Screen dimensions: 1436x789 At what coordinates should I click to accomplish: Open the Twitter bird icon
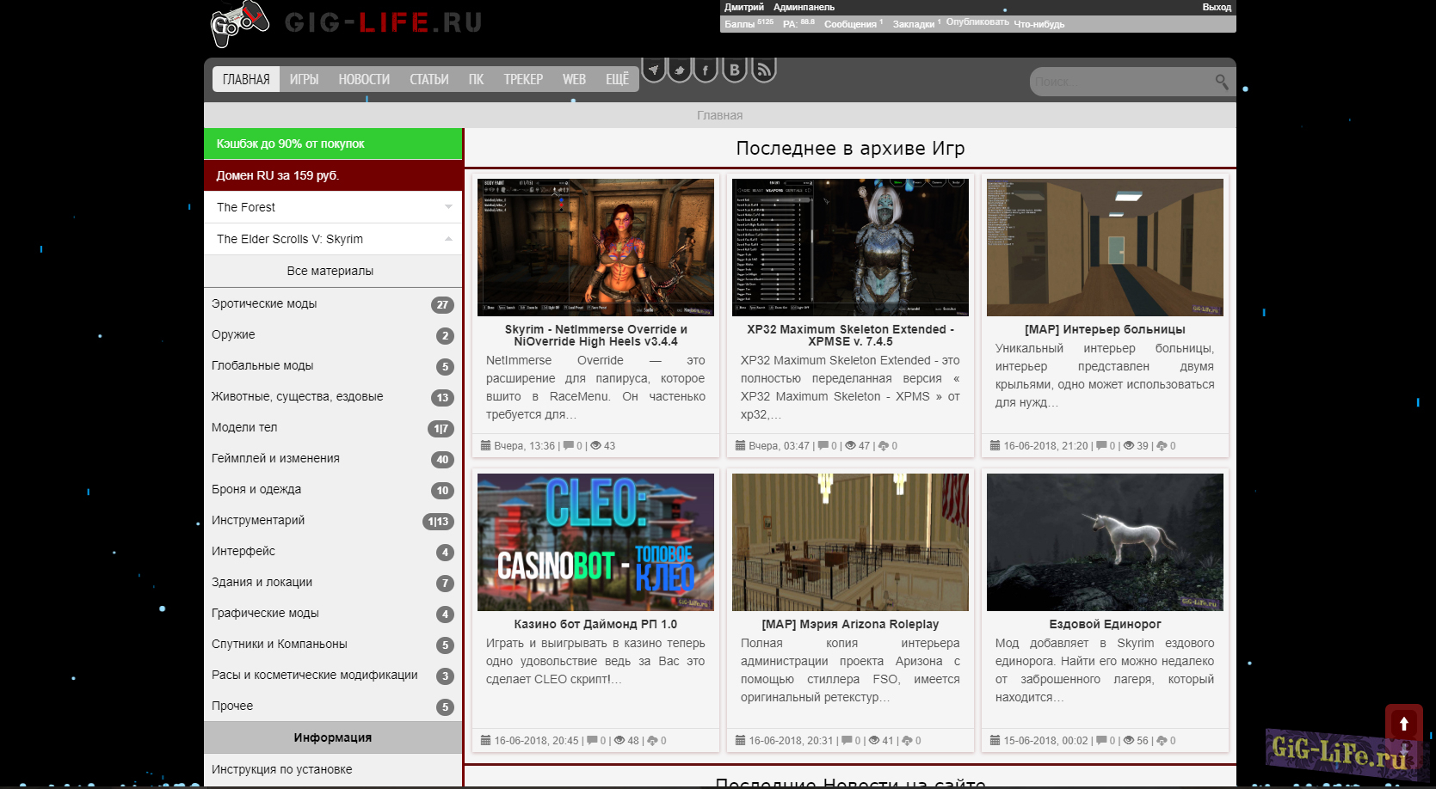pyautogui.click(x=680, y=70)
